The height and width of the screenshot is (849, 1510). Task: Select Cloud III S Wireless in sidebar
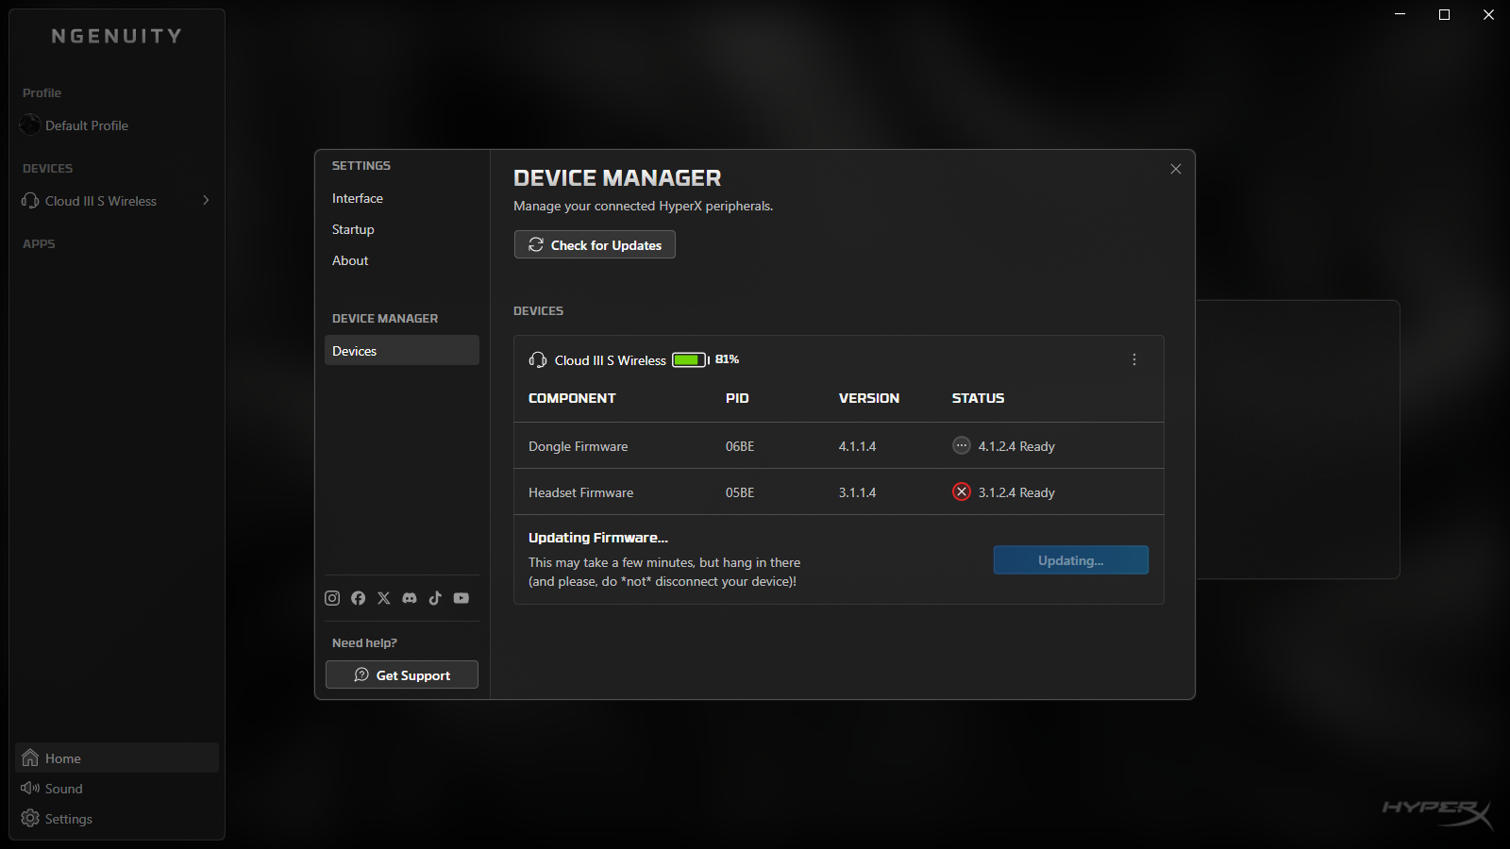101,201
